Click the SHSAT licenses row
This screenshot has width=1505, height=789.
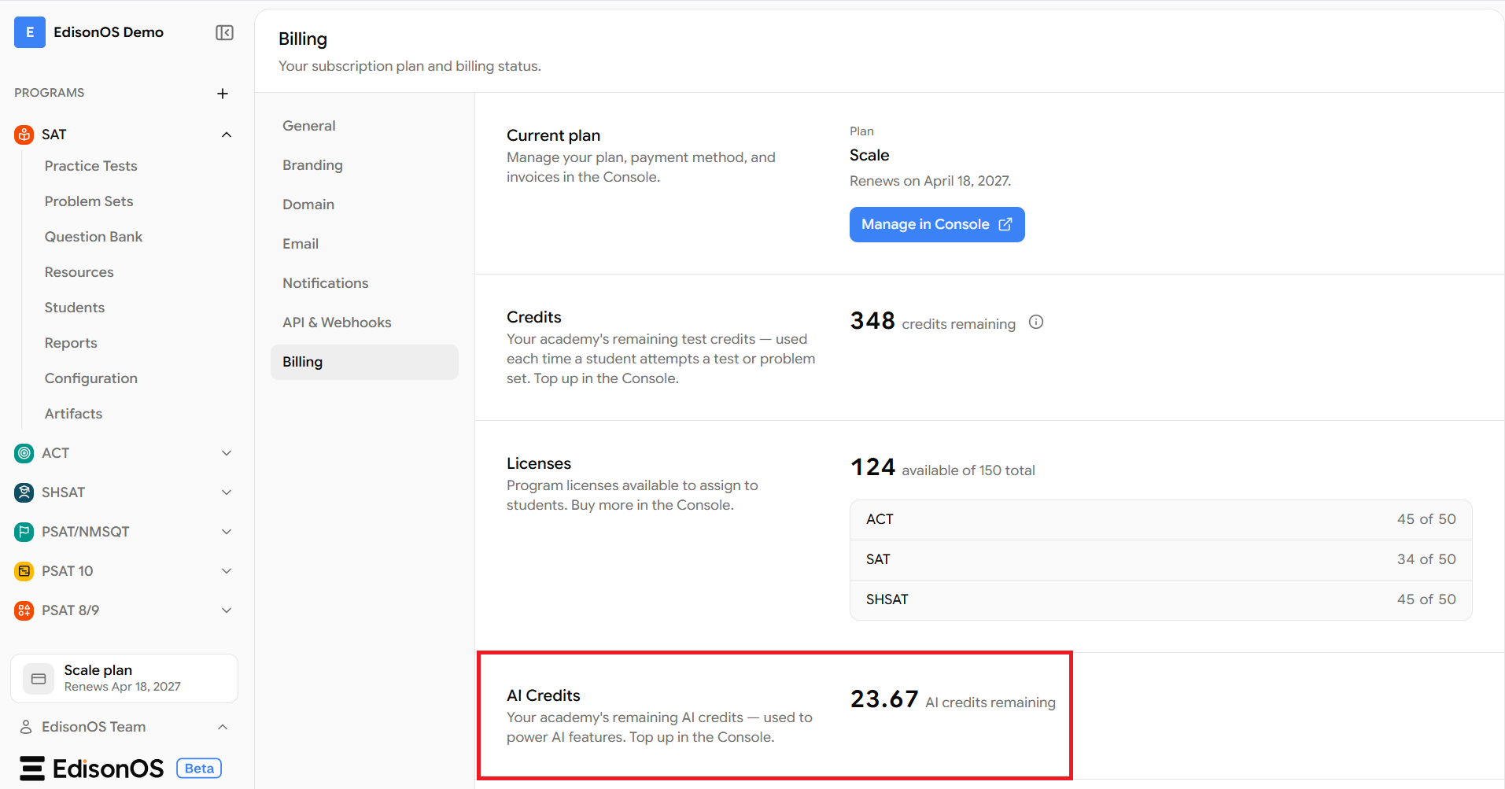1160,599
